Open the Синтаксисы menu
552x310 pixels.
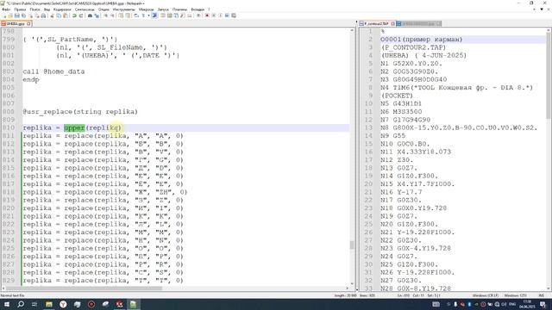85,9
